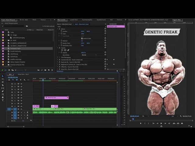Image resolution: width=195 pixels, height=146 pixels.
Task: Switch Project panel to Icon view
Action: click(x=9, y=70)
